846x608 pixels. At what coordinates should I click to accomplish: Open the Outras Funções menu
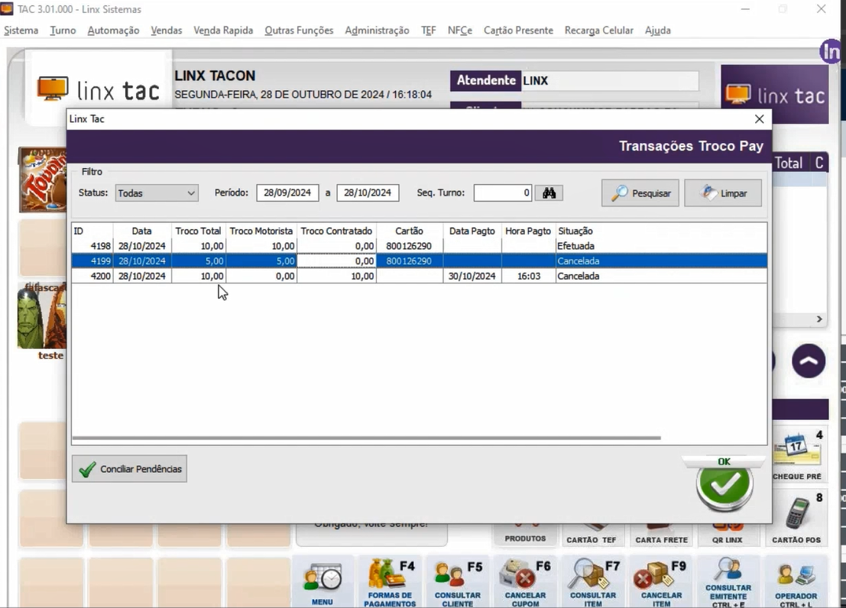point(299,31)
